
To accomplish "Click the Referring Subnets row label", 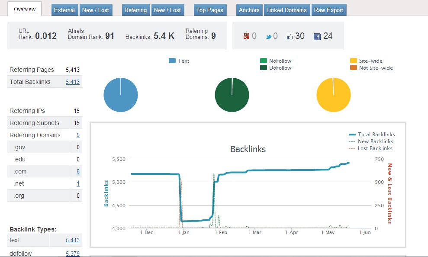I will [x=34, y=123].
